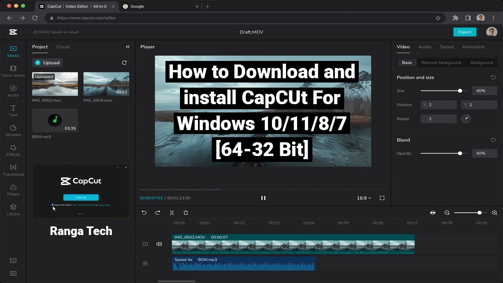Pause the video playback
503x283 pixels.
click(263, 198)
